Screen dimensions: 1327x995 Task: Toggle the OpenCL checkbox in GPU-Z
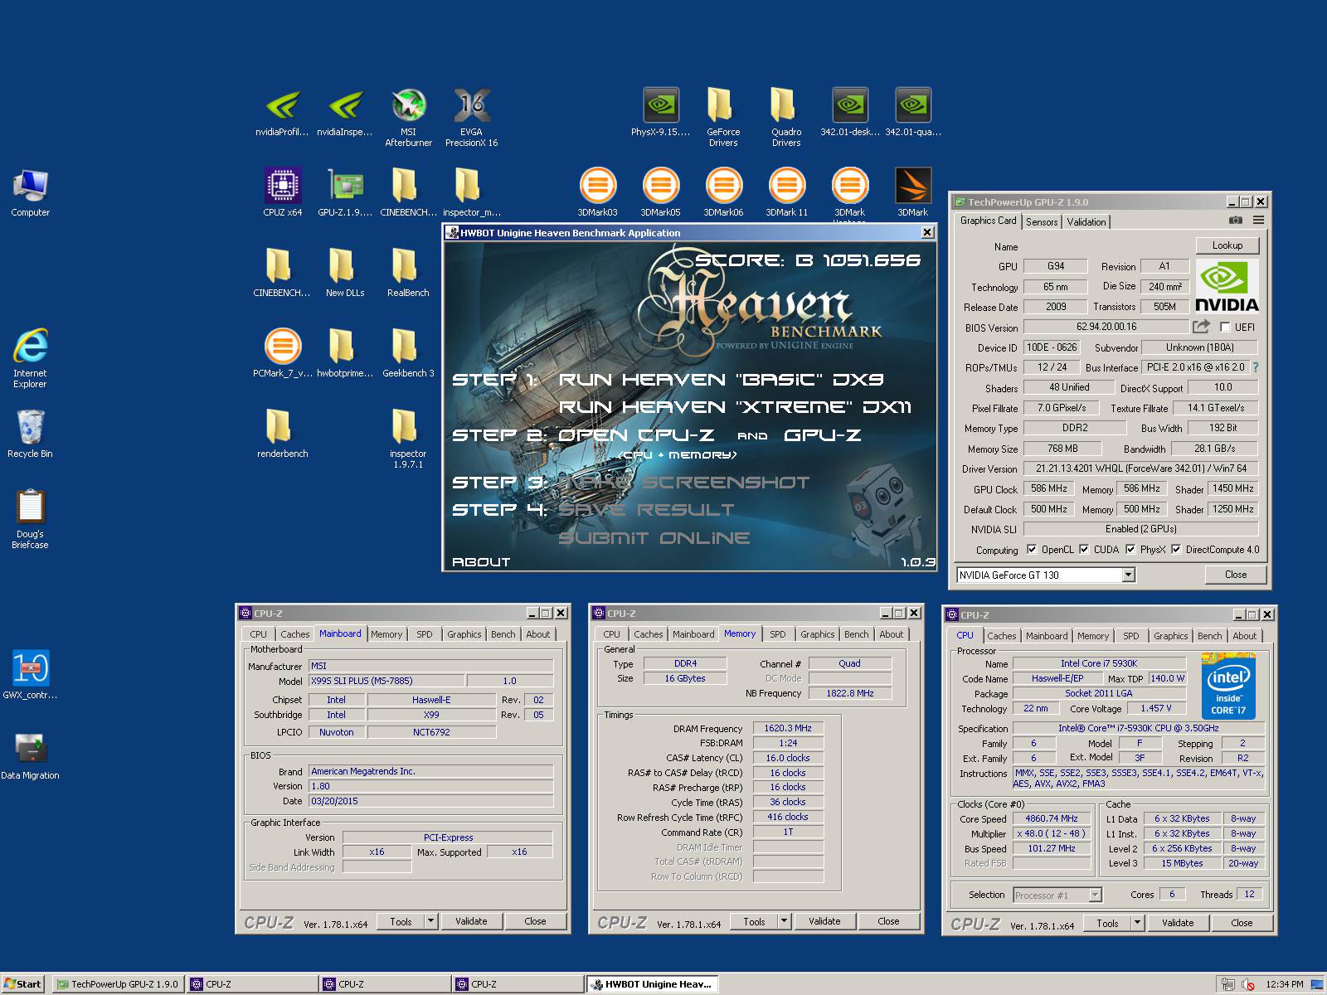[1032, 549]
